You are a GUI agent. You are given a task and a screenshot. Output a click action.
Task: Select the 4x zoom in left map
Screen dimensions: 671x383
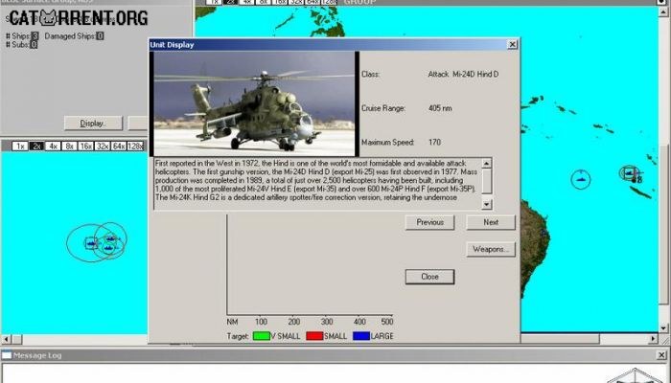[x=53, y=146]
